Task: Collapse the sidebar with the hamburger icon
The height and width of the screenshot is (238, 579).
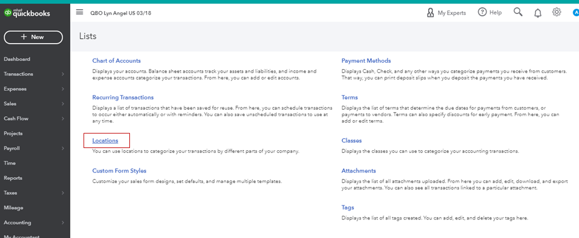Action: point(79,12)
